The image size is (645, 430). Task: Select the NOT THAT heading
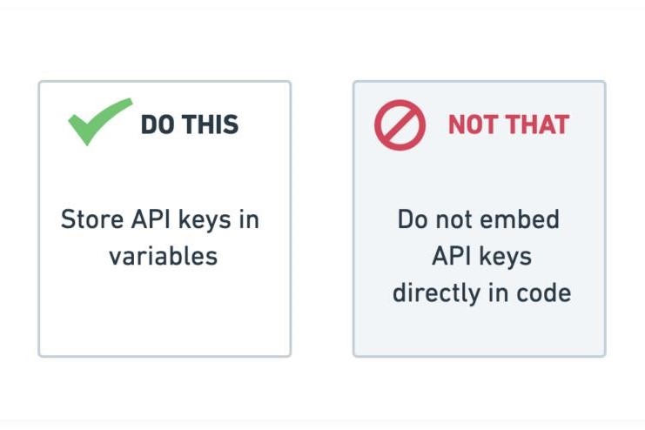509,124
